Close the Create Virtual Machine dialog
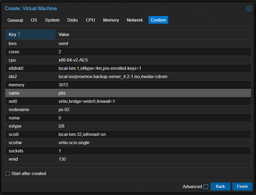Screen dimensions: 256x195 click(x=249, y=9)
